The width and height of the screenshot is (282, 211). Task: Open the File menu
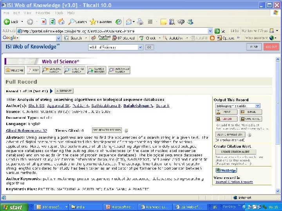point(6,13)
